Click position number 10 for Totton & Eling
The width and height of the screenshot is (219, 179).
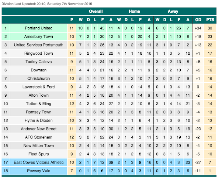pyautogui.click(x=5, y=104)
